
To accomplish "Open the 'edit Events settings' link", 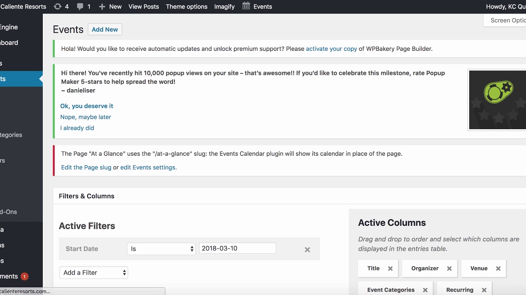I will point(148,168).
